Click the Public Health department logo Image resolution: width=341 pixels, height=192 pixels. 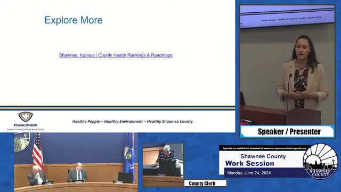[x=26, y=121]
